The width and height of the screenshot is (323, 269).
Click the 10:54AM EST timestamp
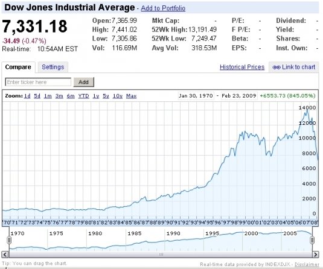pos(58,49)
